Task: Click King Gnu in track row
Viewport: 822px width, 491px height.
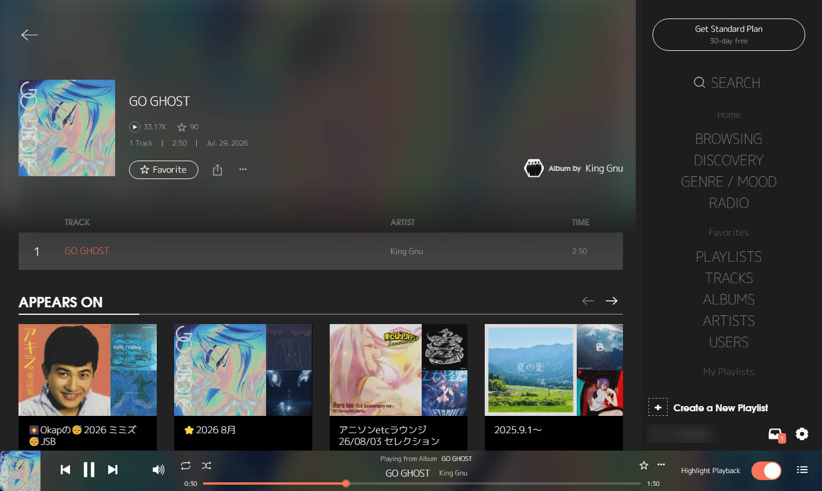Action: click(x=407, y=251)
